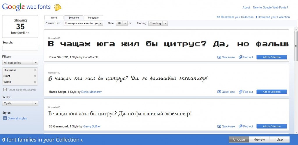Switch to the Word tab
The height and width of the screenshot is (145, 298).
click(54, 18)
